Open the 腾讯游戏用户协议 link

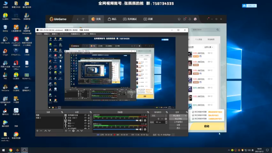(215, 112)
